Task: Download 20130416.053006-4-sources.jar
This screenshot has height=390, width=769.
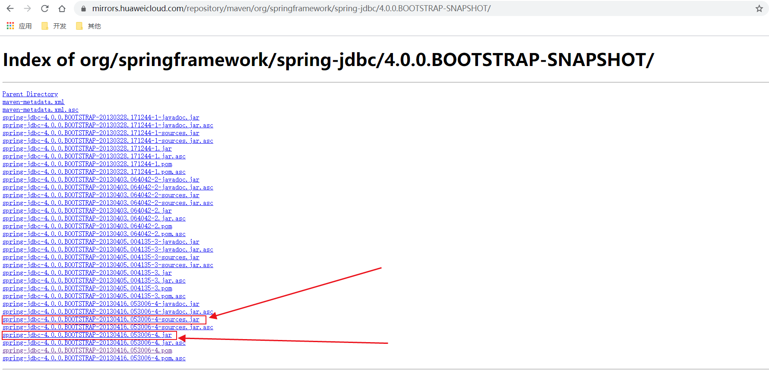Action: (101, 319)
